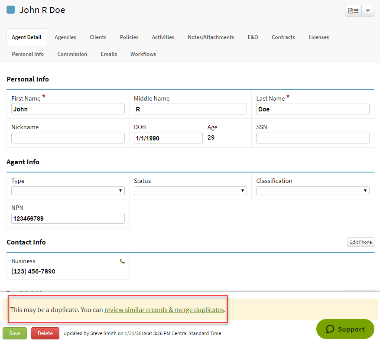Switch to the Commission tab

(72, 54)
